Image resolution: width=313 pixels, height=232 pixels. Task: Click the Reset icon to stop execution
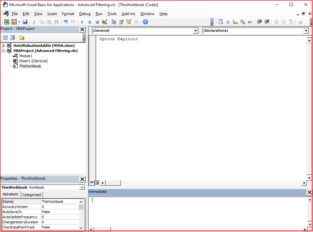pos(97,21)
